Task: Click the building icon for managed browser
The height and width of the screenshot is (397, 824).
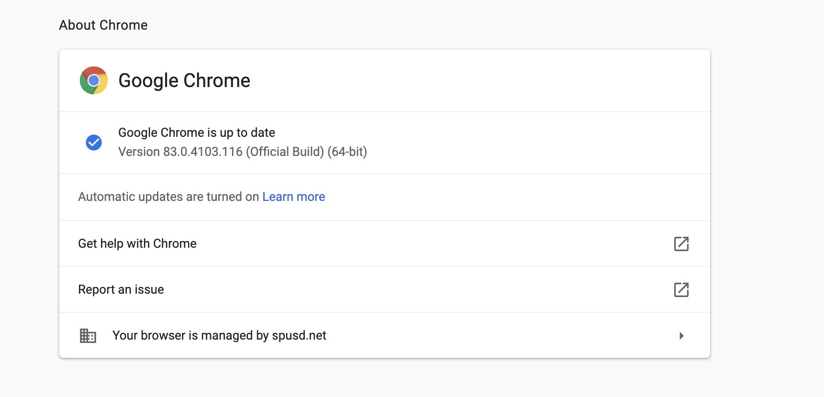Action: (88, 336)
